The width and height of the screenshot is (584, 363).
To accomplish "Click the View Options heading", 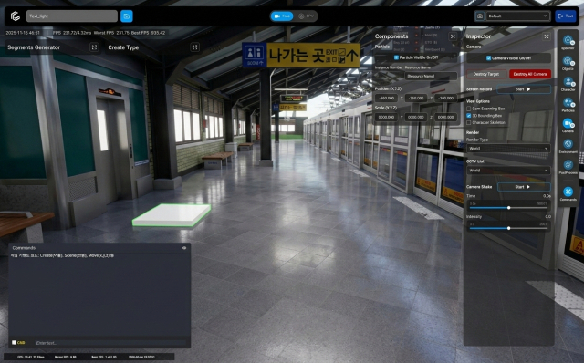I will [478, 101].
